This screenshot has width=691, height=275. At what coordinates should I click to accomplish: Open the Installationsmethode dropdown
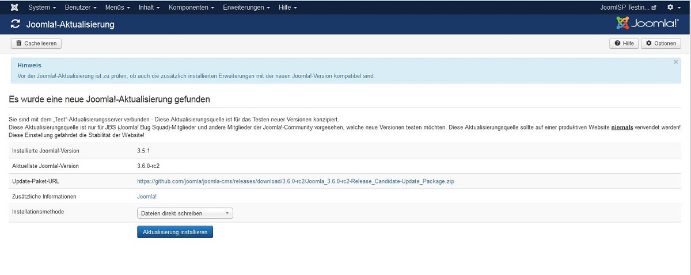point(185,213)
